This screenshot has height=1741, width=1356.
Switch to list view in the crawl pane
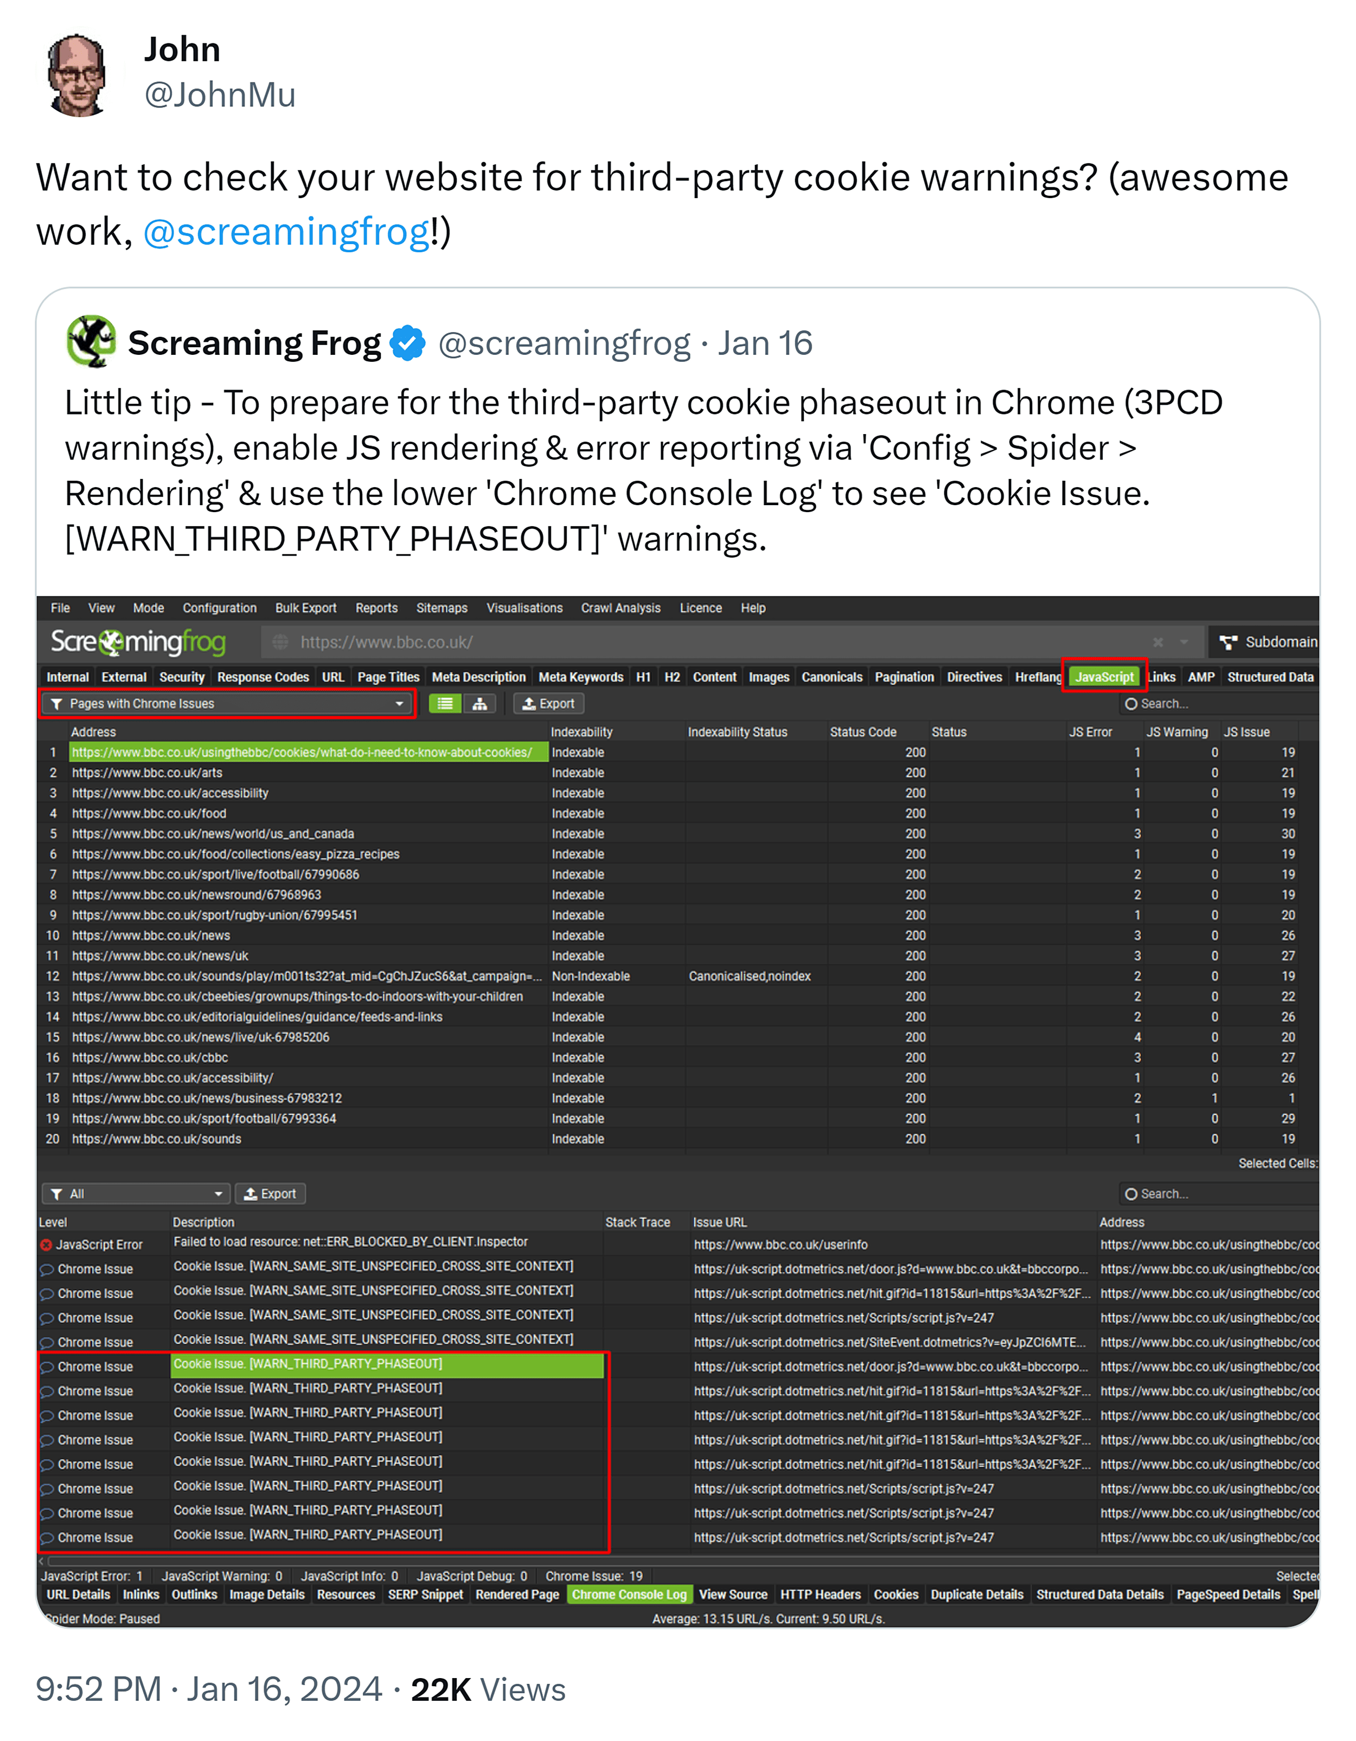(446, 703)
